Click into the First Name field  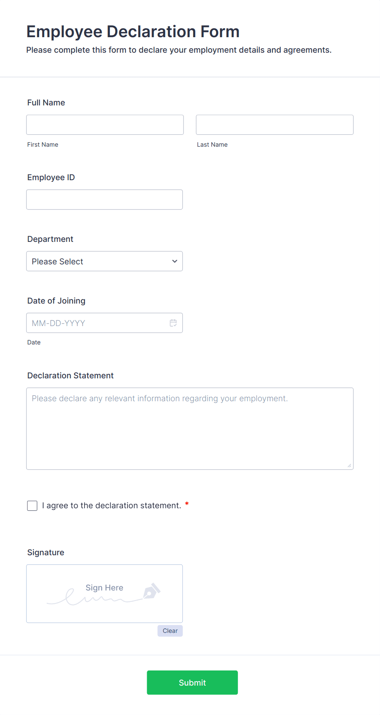pyautogui.click(x=105, y=125)
